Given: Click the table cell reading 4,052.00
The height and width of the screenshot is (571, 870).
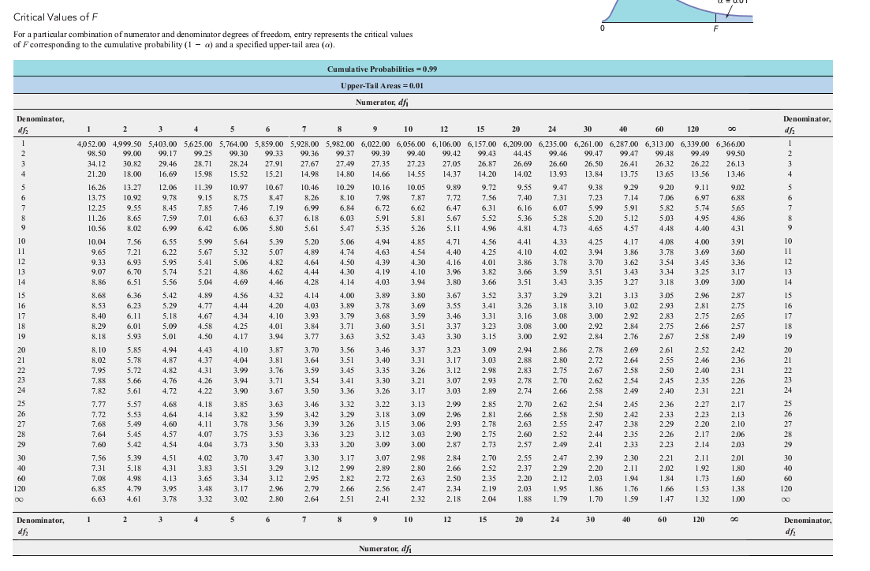Looking at the screenshot, I should coord(91,144).
